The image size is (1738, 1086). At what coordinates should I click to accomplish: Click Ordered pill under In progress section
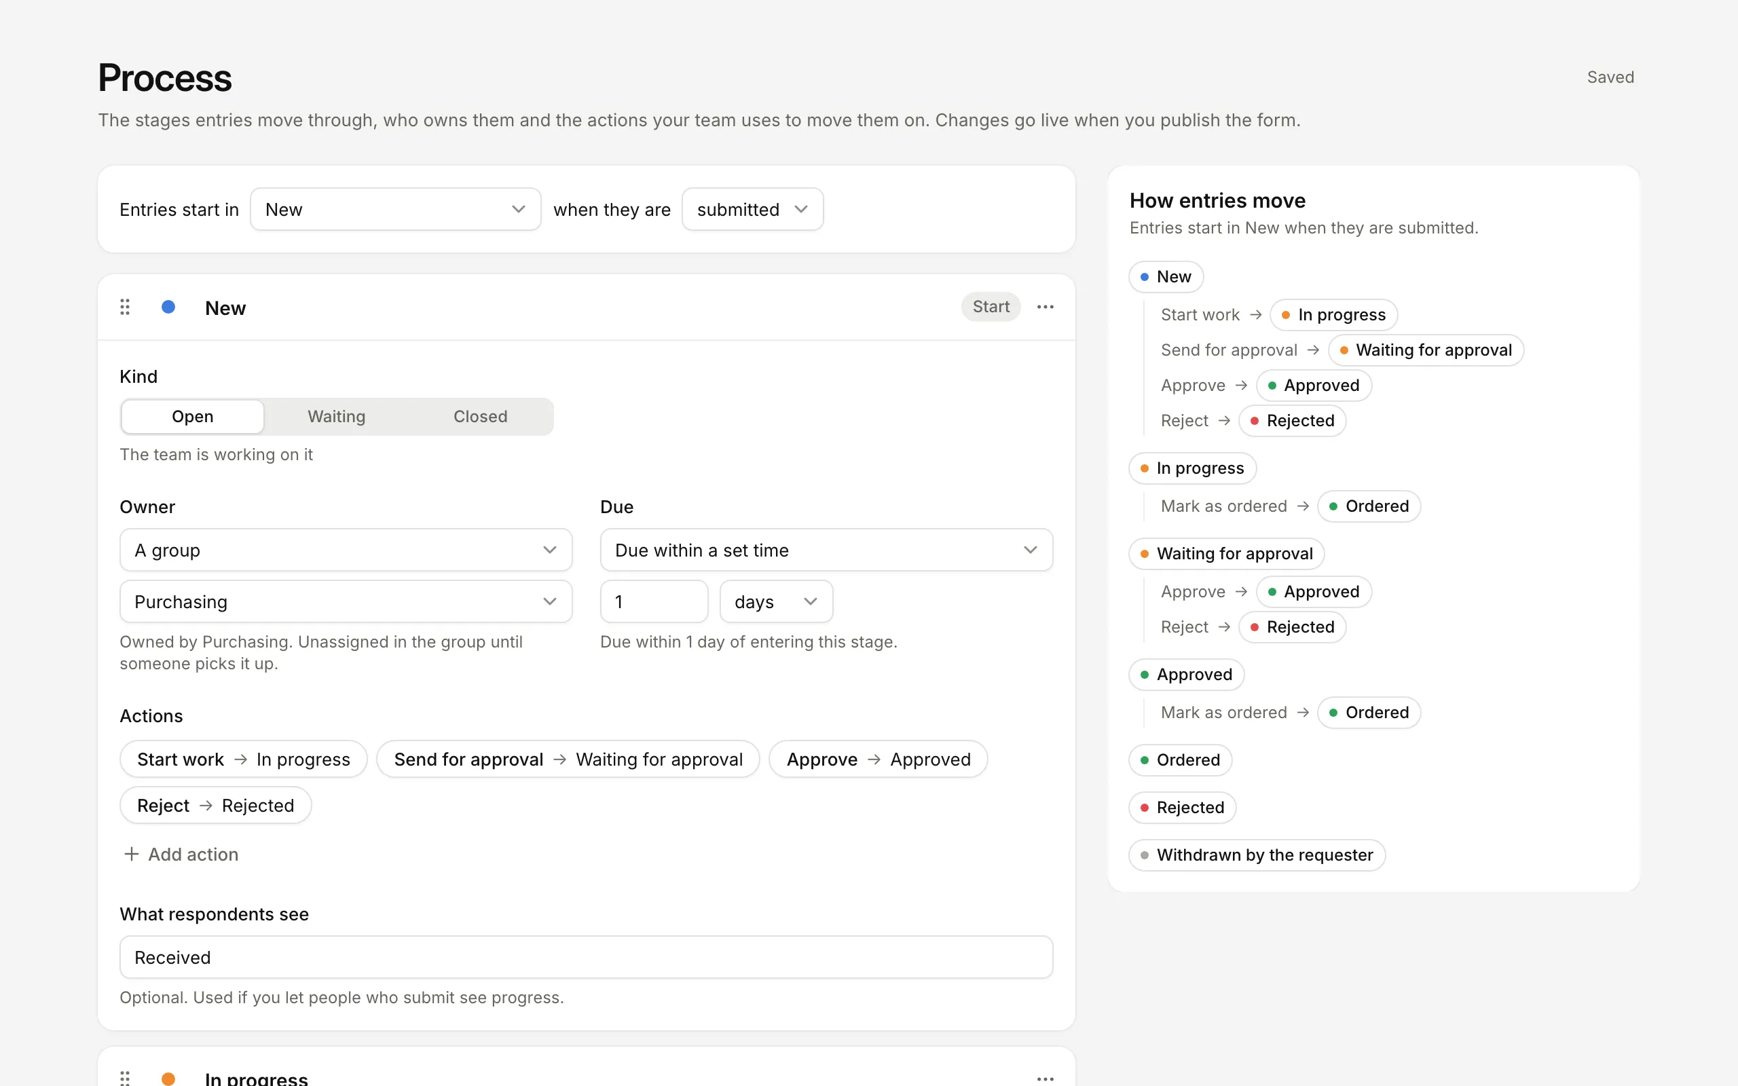click(x=1369, y=506)
